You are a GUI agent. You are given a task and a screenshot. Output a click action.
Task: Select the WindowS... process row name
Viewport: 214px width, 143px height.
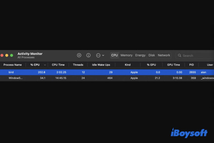pyautogui.click(x=15, y=78)
